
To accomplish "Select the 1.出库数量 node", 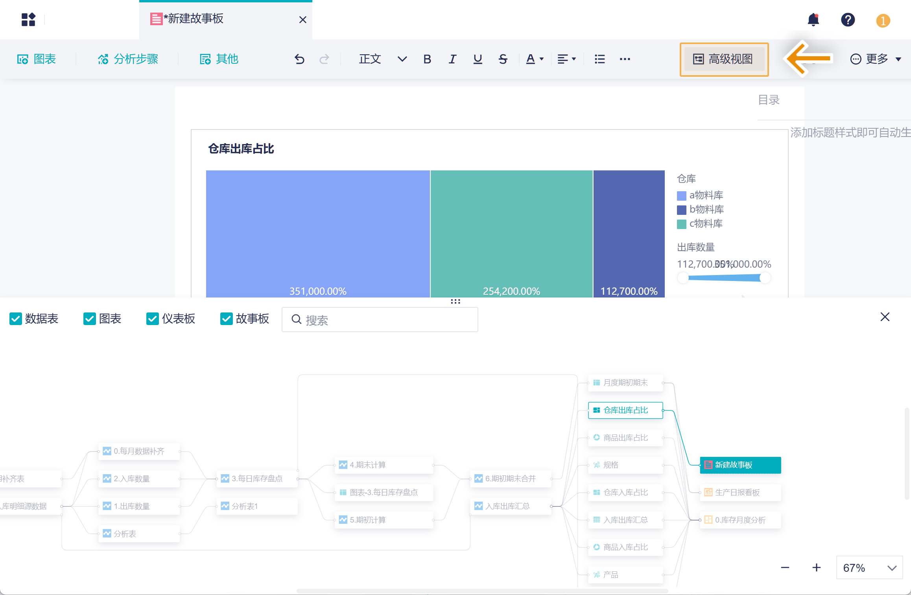I will (x=139, y=506).
